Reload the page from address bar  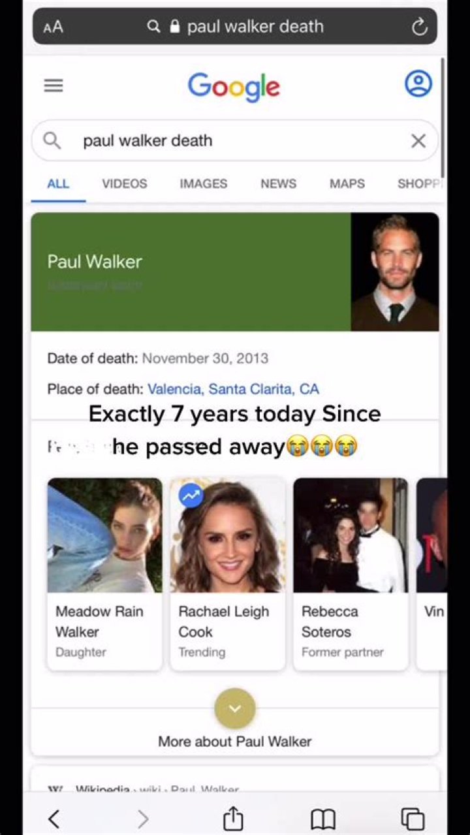419,26
